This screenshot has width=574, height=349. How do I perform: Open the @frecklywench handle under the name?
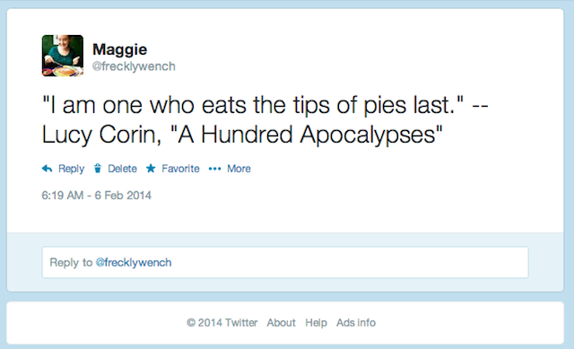(x=134, y=66)
